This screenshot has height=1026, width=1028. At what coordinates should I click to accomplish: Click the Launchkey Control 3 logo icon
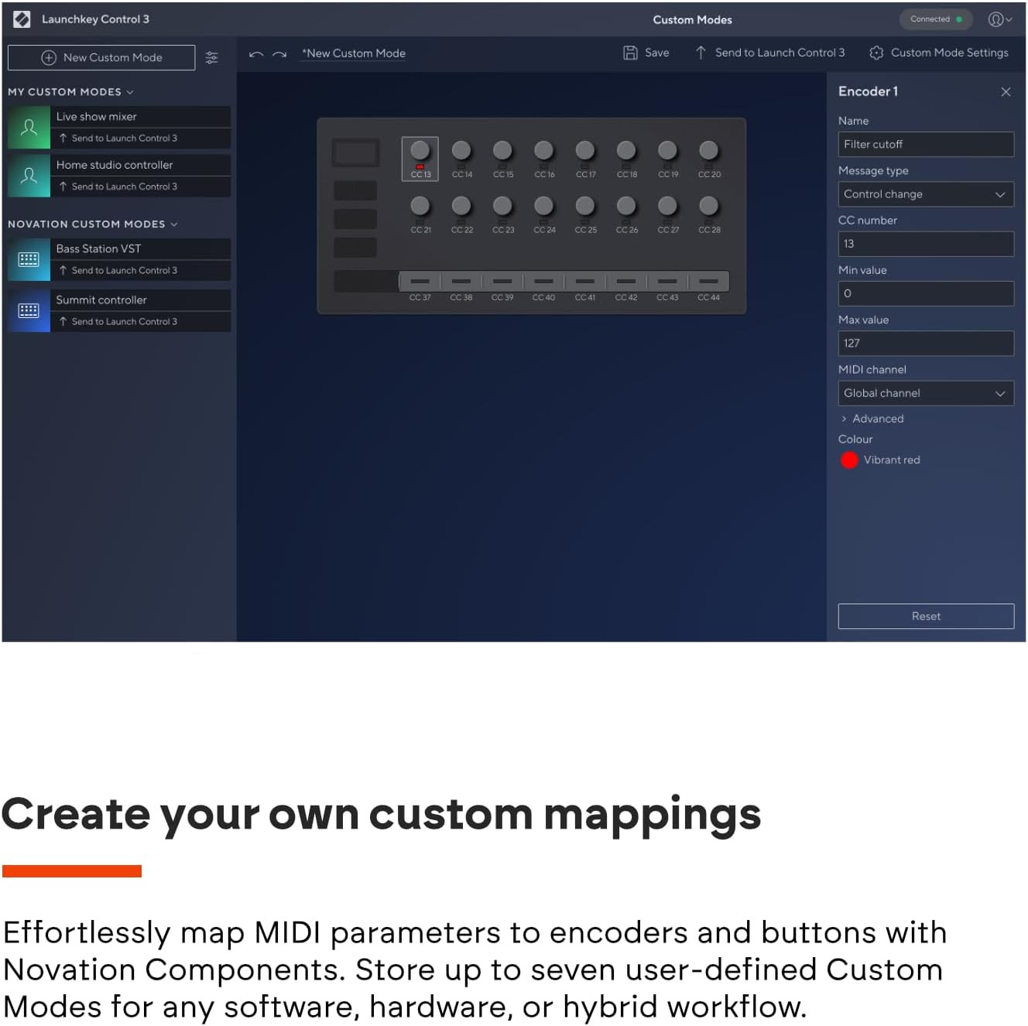(x=22, y=19)
